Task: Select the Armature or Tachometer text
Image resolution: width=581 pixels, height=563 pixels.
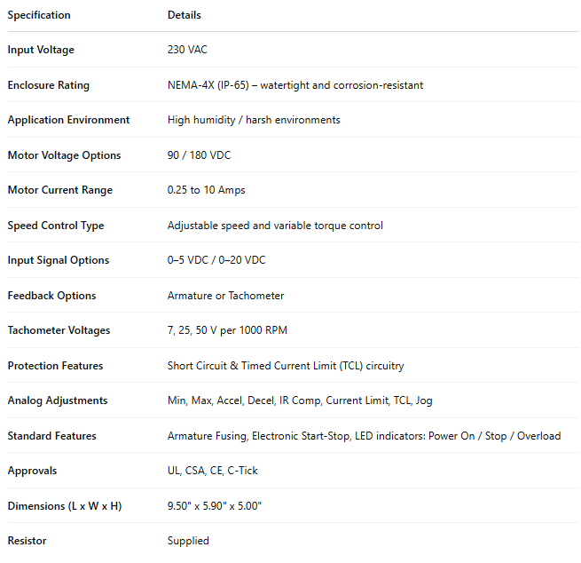Action: tap(226, 296)
